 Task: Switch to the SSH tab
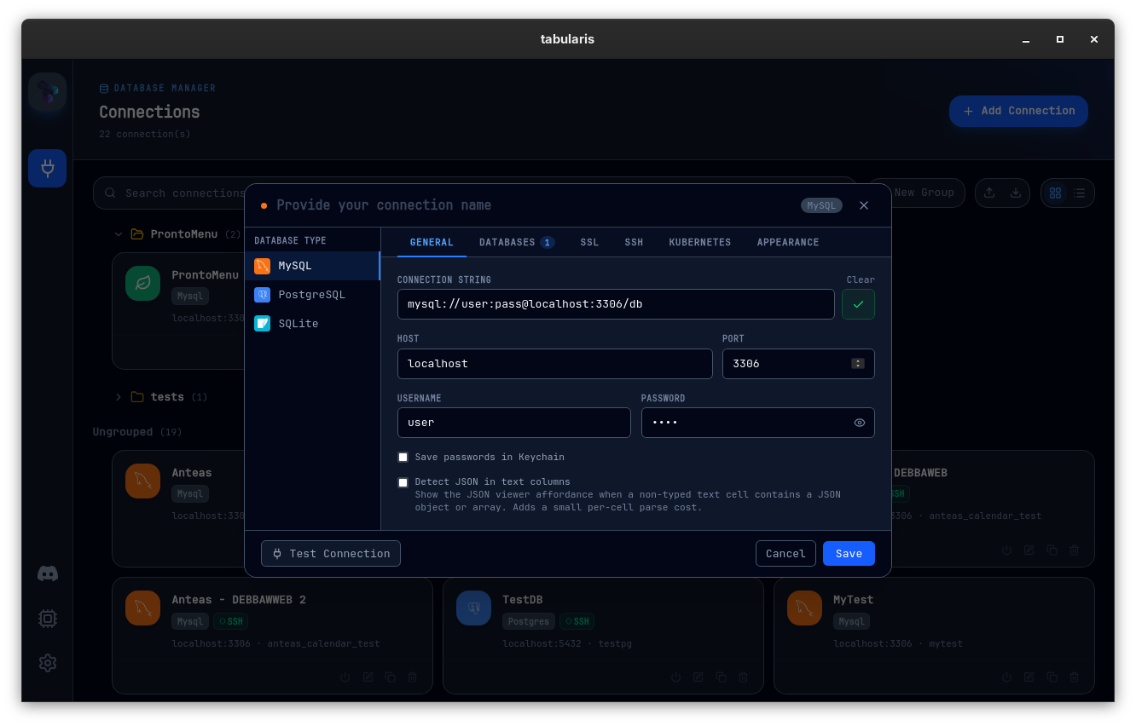634,243
